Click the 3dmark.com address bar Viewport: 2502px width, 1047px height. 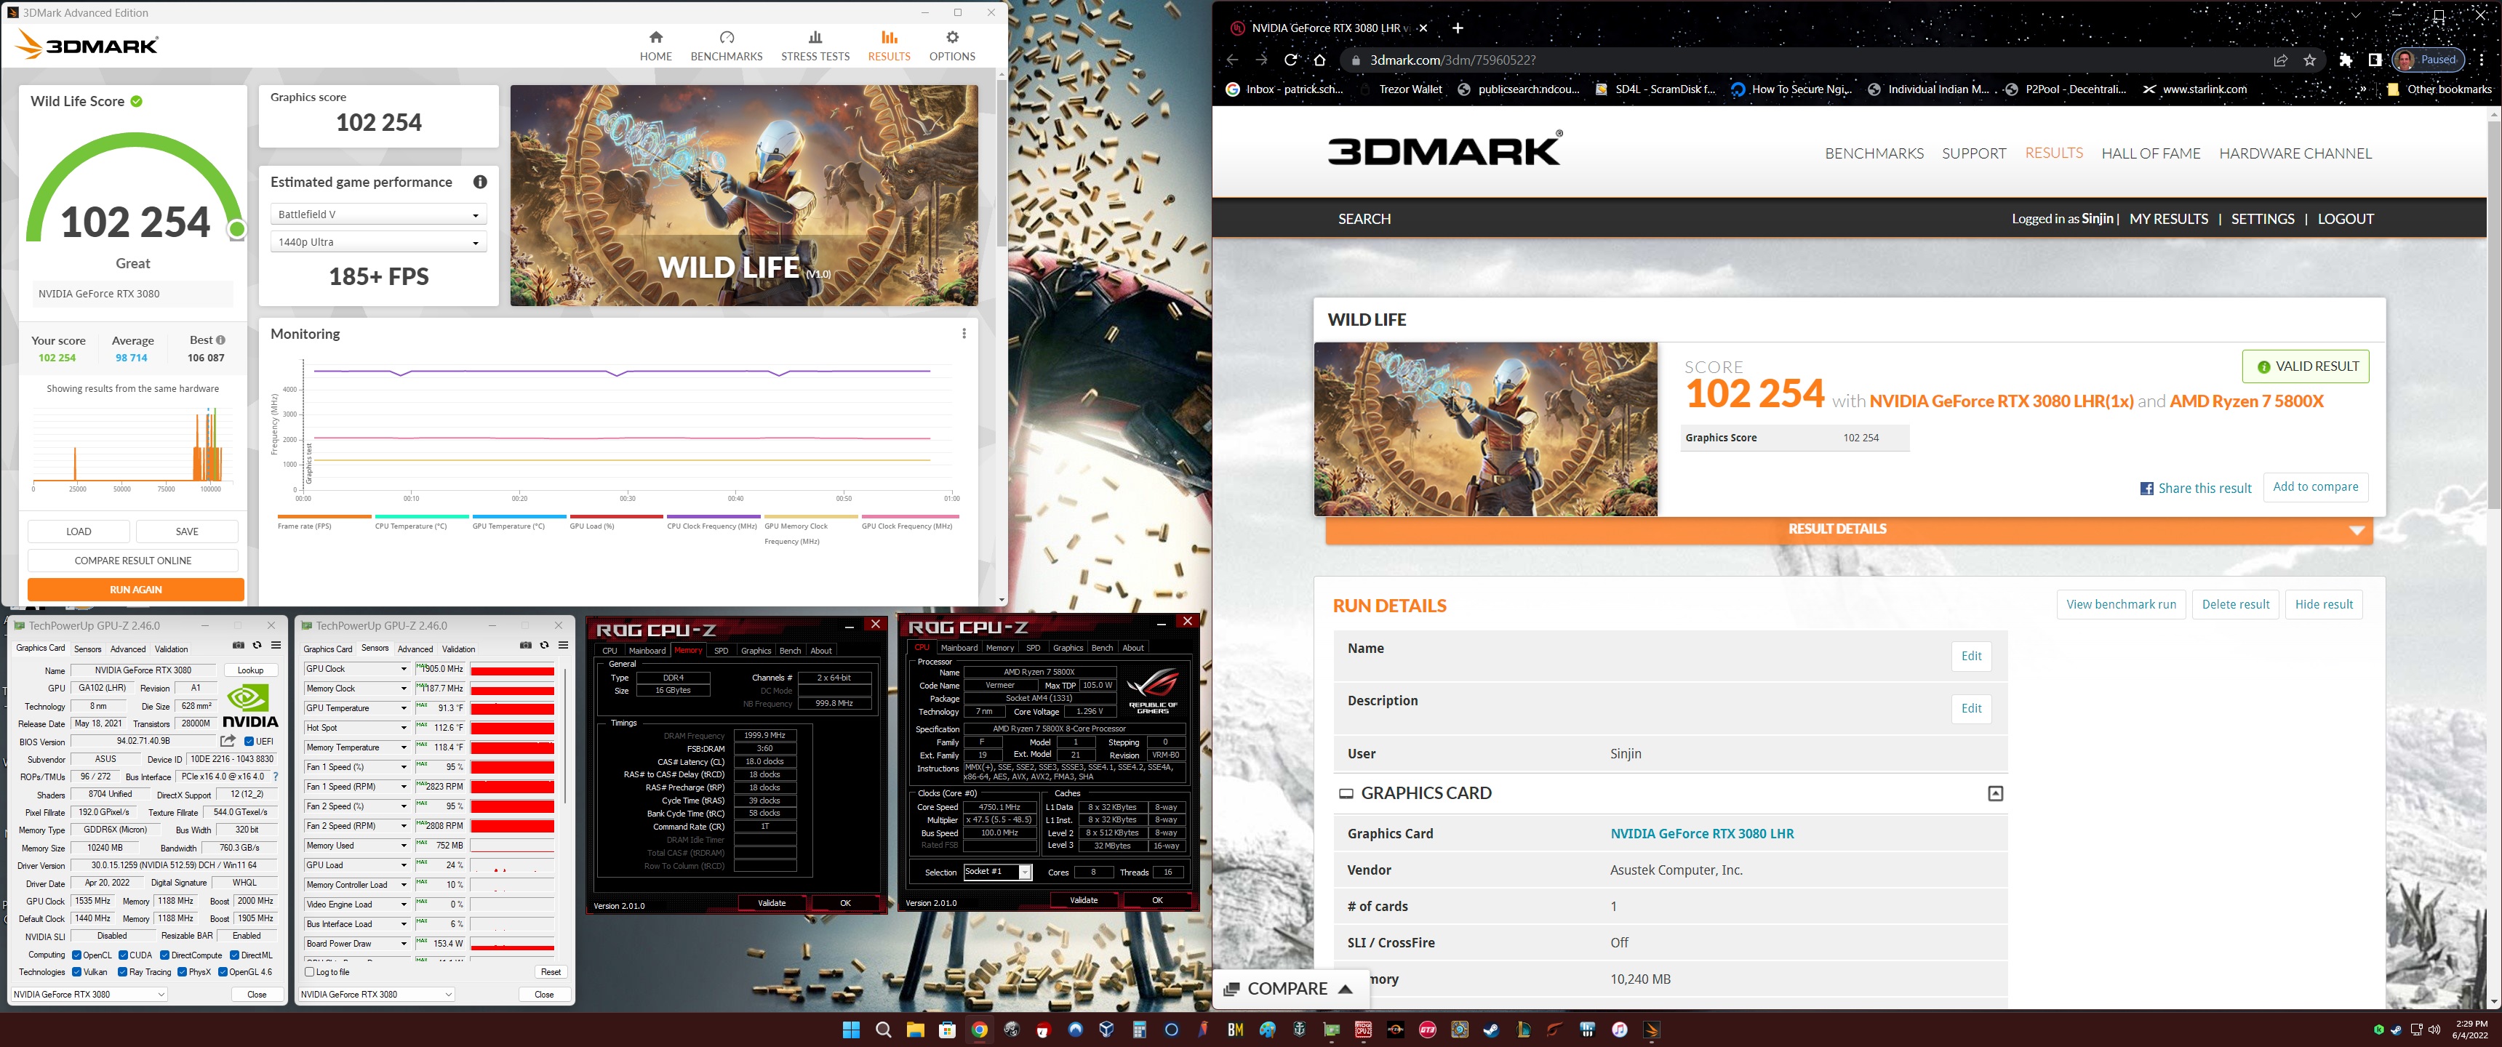[x=1807, y=59]
